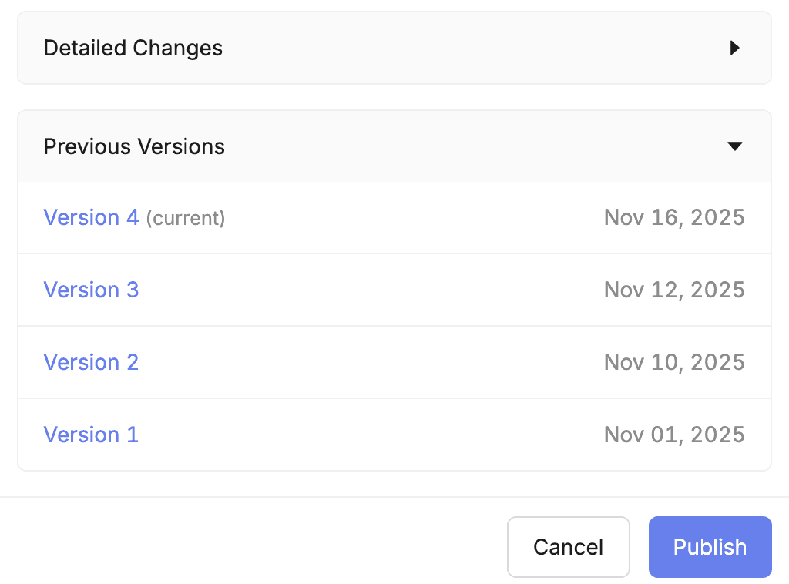Screen dimensions: 789x584
Task: Collapse Previous Versions using the down arrow
Action: pyautogui.click(x=734, y=146)
